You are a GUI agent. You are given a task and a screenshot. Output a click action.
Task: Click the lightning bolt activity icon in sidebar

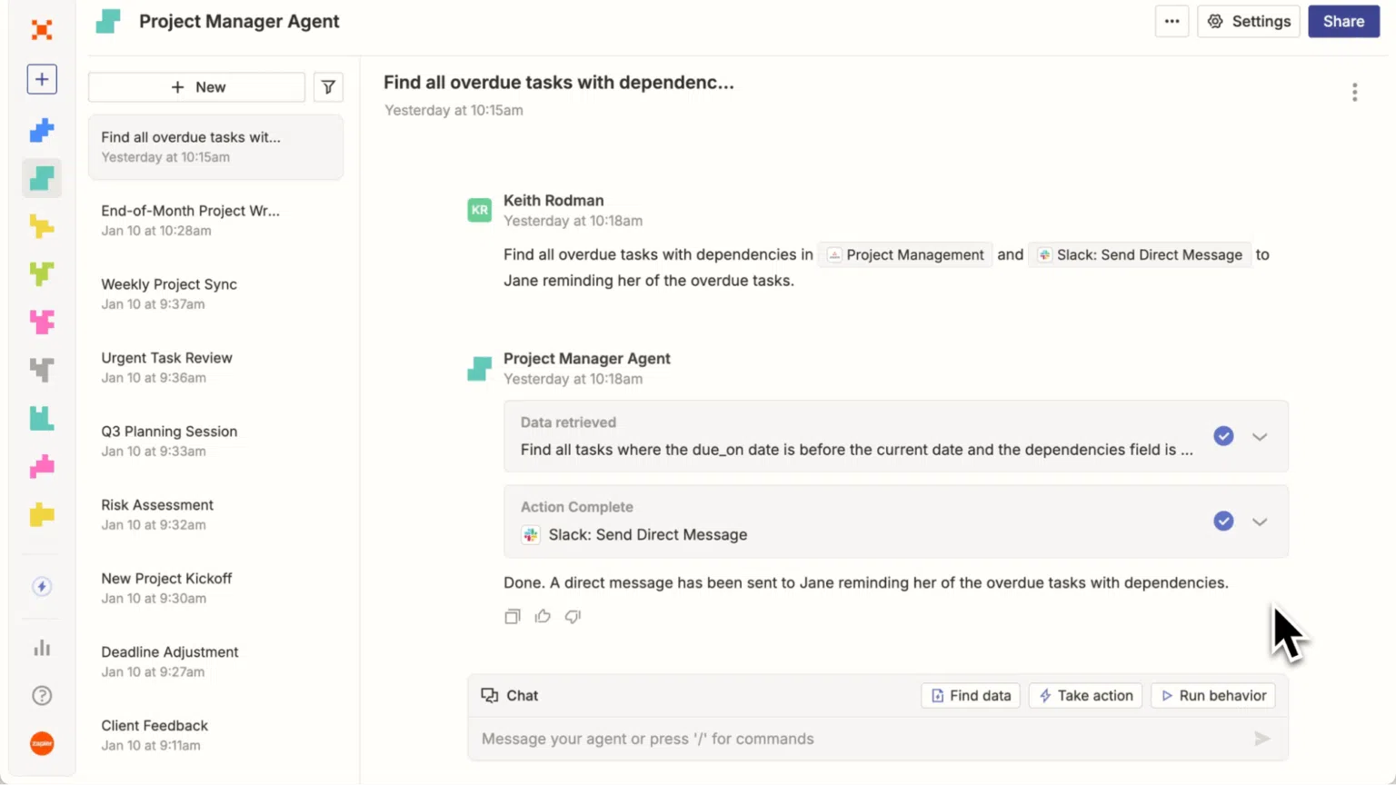42,587
